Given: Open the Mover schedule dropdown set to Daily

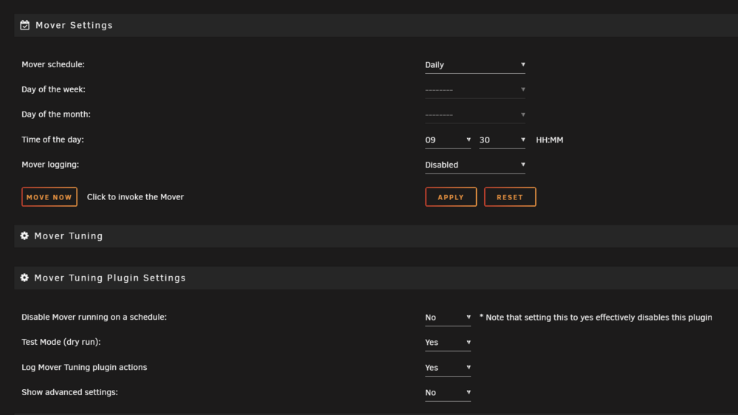Looking at the screenshot, I should pos(475,64).
